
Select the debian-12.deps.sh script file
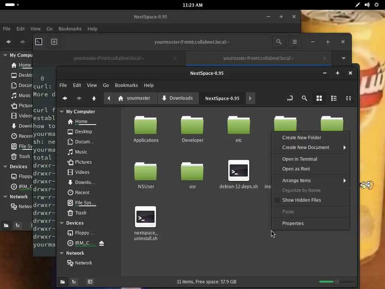tap(238, 171)
